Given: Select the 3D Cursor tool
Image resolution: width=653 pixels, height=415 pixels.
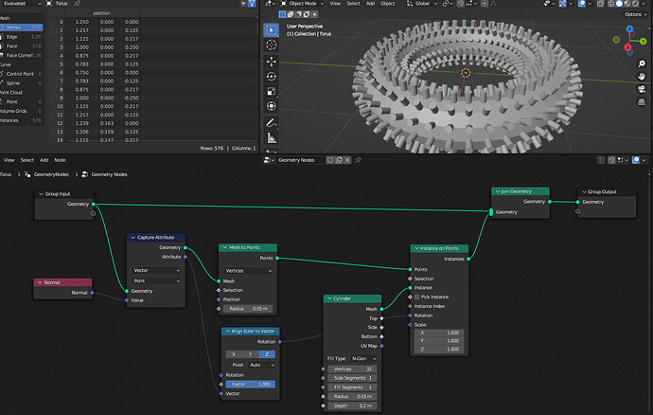Looking at the screenshot, I should tap(271, 45).
